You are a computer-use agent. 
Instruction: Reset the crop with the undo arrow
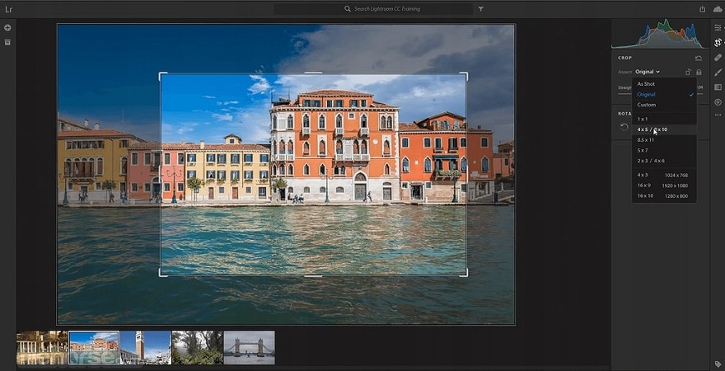click(x=699, y=58)
